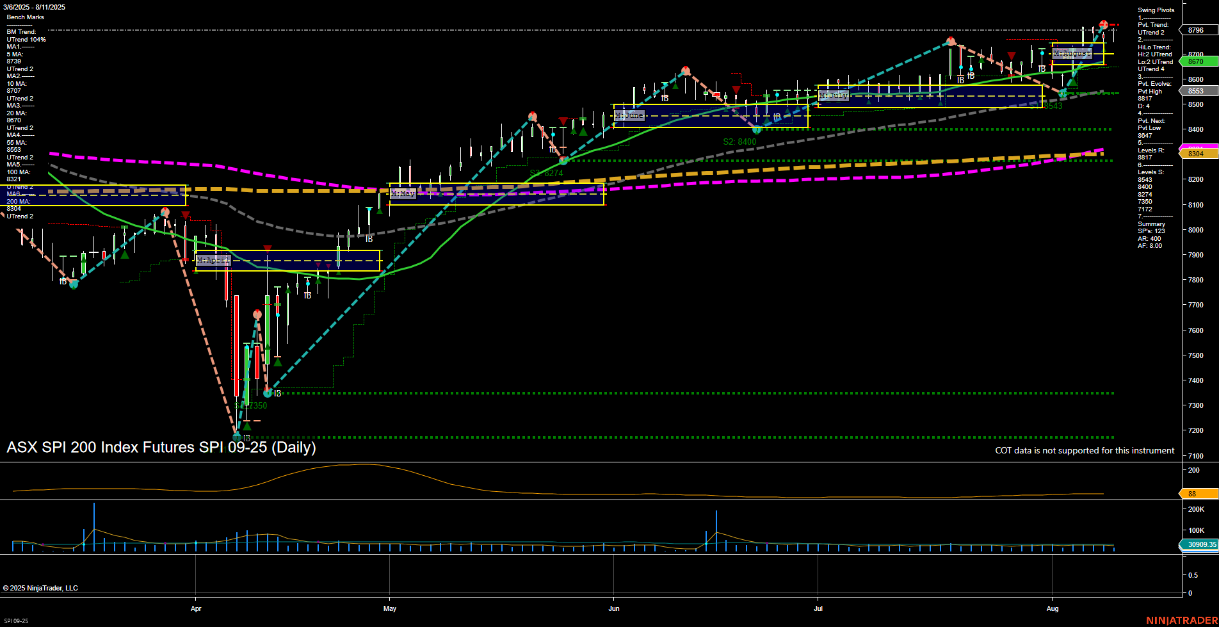Viewport: 1219px width, 627px height.
Task: Select the salmon pivot dot at the mid-April swing
Action: coord(257,314)
